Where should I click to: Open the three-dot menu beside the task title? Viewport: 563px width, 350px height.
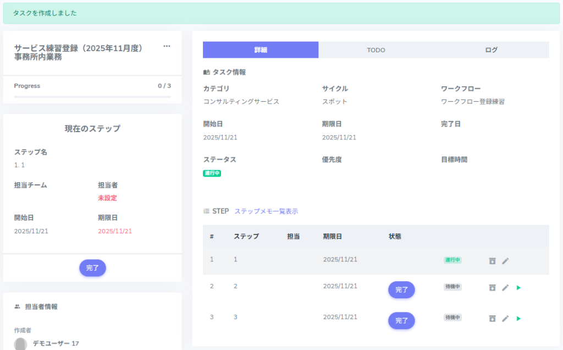[167, 47]
